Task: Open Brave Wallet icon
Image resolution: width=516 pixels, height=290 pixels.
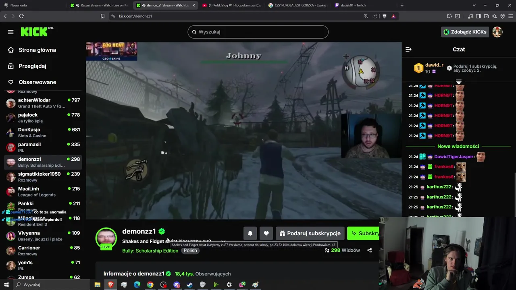Action: 486,16
